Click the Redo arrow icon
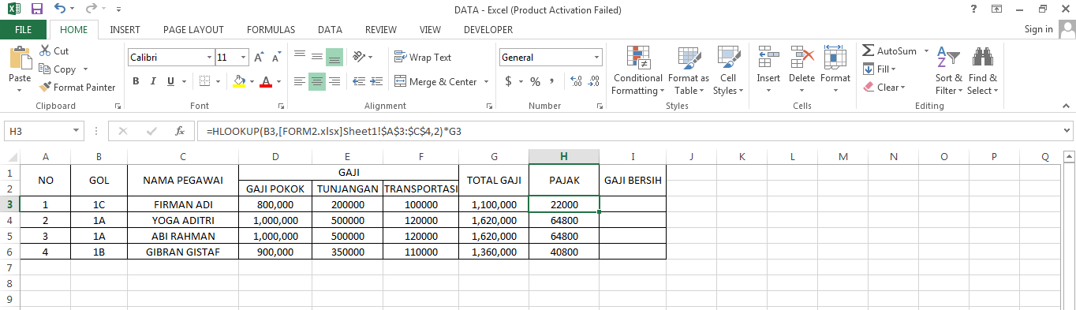Viewport: 1076px width, 310px height. (91, 9)
